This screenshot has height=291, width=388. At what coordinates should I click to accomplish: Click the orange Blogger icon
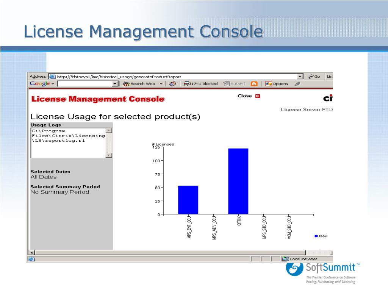point(254,84)
